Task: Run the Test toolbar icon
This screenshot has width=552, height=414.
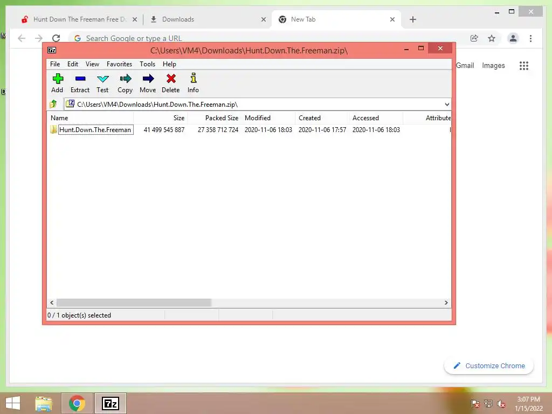Action: (x=103, y=79)
